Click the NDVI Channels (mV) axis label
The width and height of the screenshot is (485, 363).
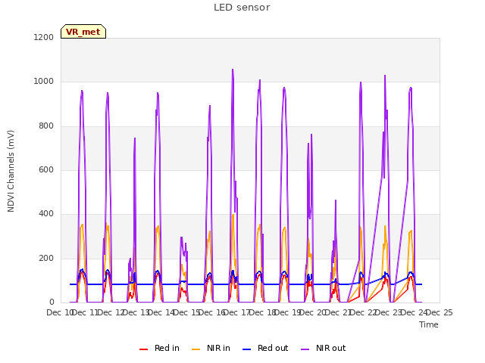click(x=11, y=171)
